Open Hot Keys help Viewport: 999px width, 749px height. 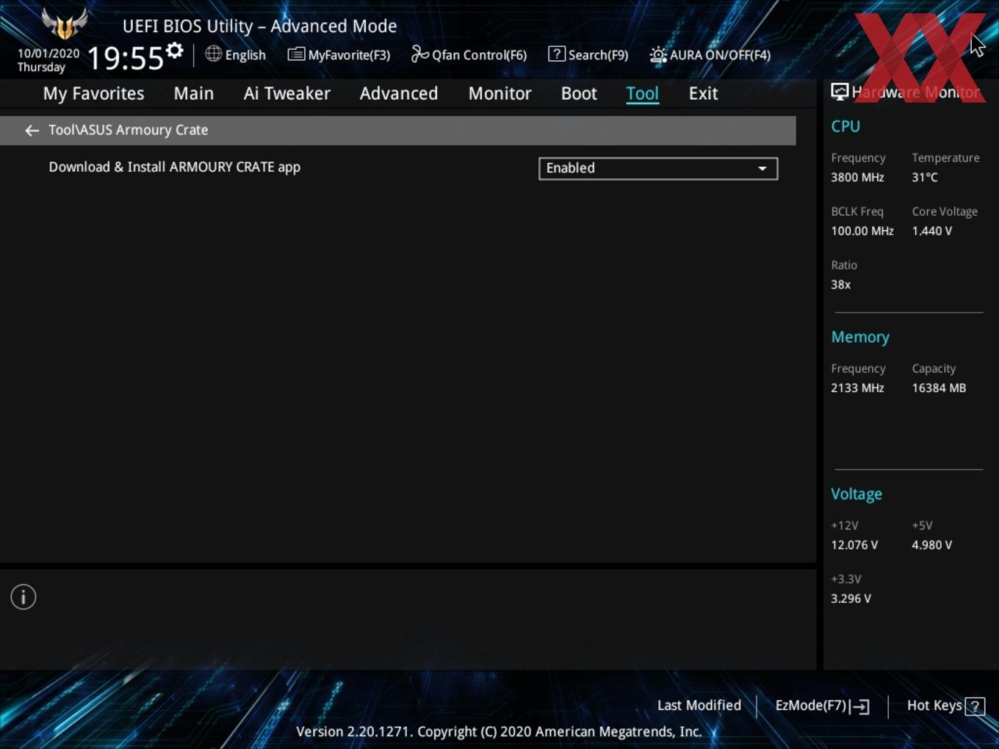945,706
